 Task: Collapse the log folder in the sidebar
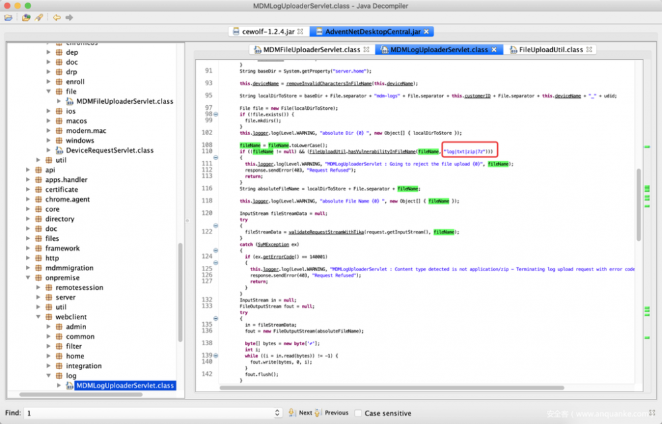(48, 375)
